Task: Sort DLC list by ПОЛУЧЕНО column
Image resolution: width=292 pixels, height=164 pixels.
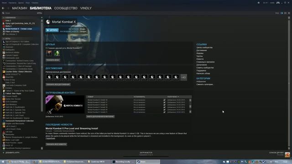Action: click(173, 97)
